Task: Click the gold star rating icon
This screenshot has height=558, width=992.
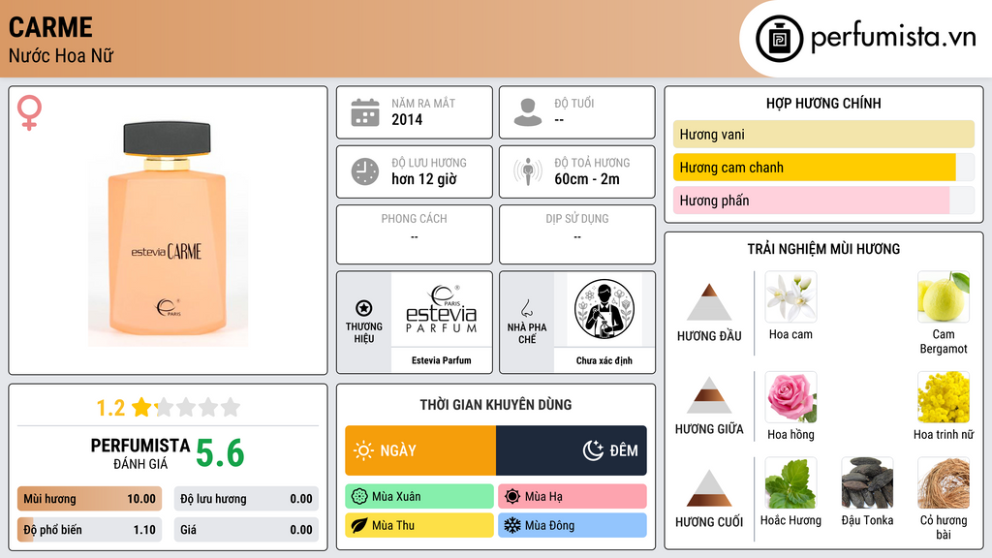Action: tap(141, 407)
